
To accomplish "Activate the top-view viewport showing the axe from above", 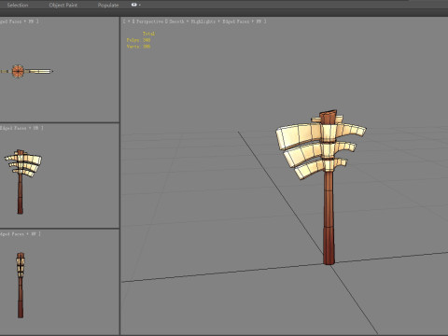I will [60, 69].
